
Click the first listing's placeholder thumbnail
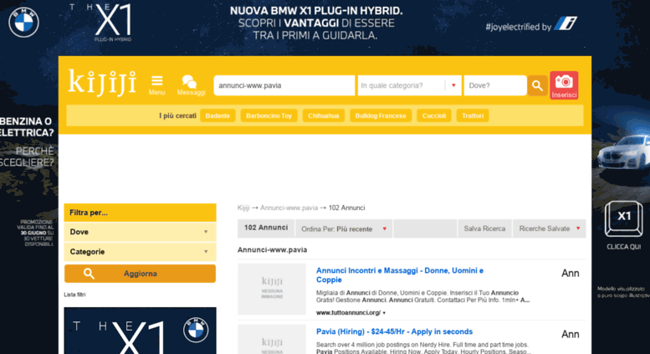point(272,289)
